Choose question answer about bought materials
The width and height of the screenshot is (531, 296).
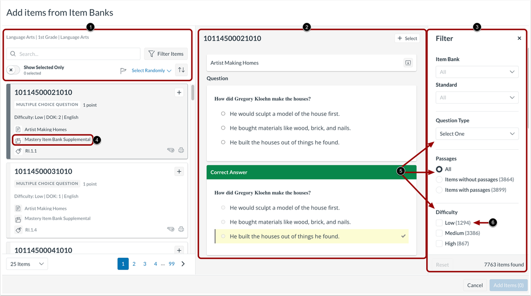tap(223, 128)
